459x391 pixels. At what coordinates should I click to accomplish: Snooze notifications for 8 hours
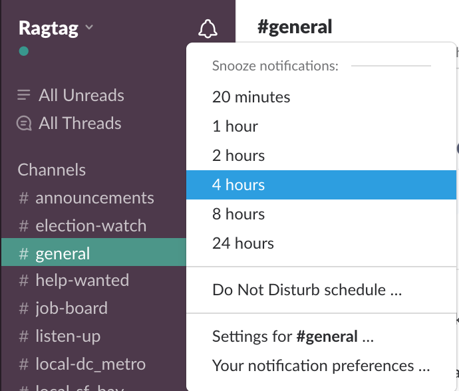(238, 214)
